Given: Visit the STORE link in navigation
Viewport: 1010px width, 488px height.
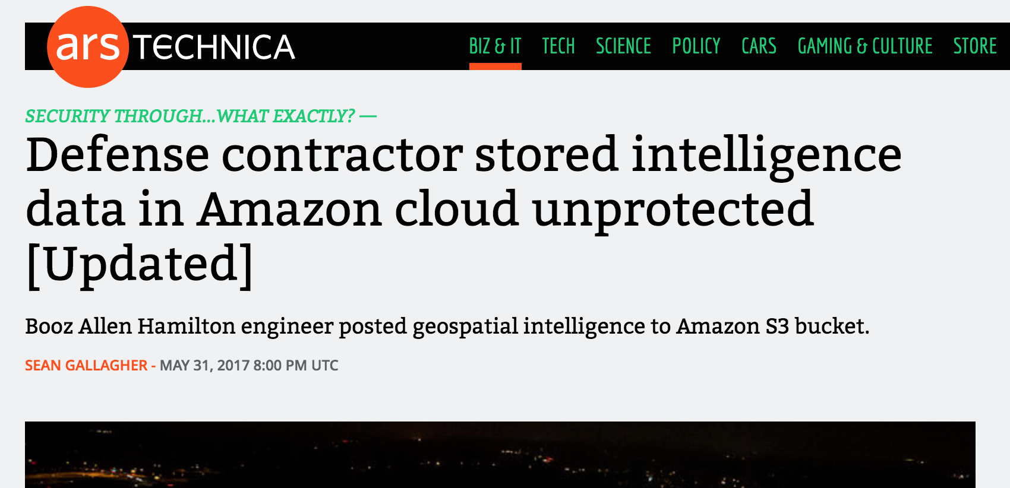Looking at the screenshot, I should point(975,46).
